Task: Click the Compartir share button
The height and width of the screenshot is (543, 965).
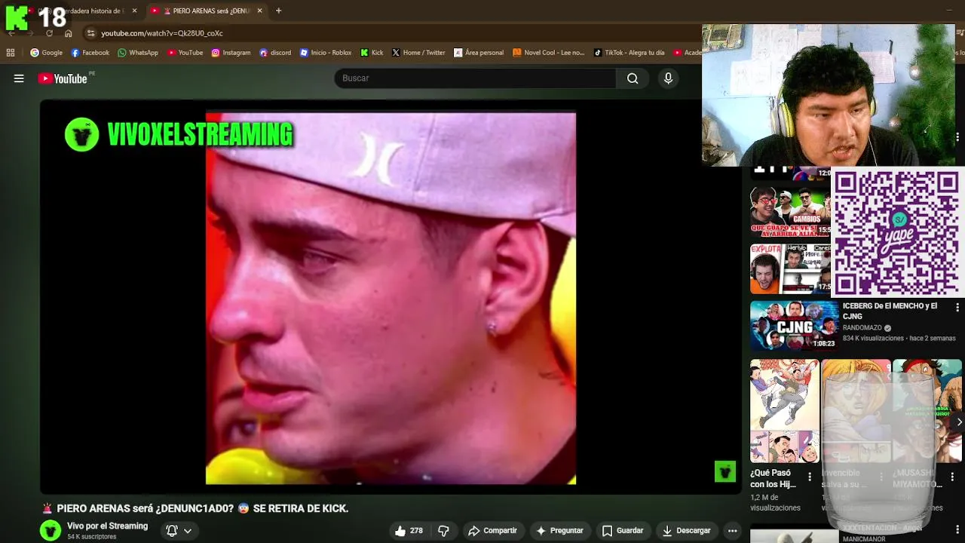Action: (492, 531)
